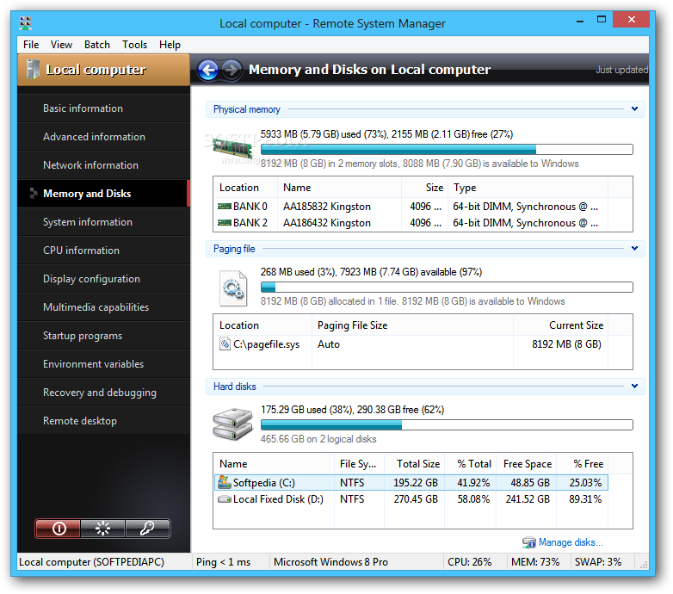This screenshot has width=673, height=594.
Task: Open Startup programs list
Action: click(x=103, y=335)
